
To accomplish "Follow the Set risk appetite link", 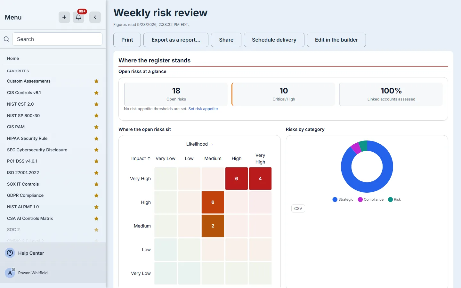I will [203, 109].
